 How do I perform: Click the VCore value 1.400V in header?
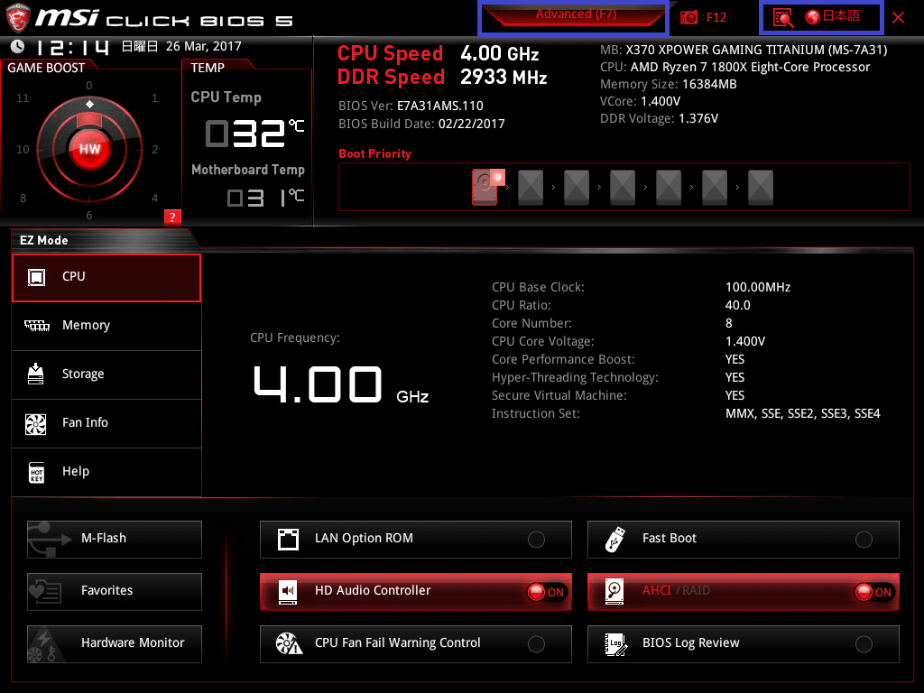tap(661, 101)
